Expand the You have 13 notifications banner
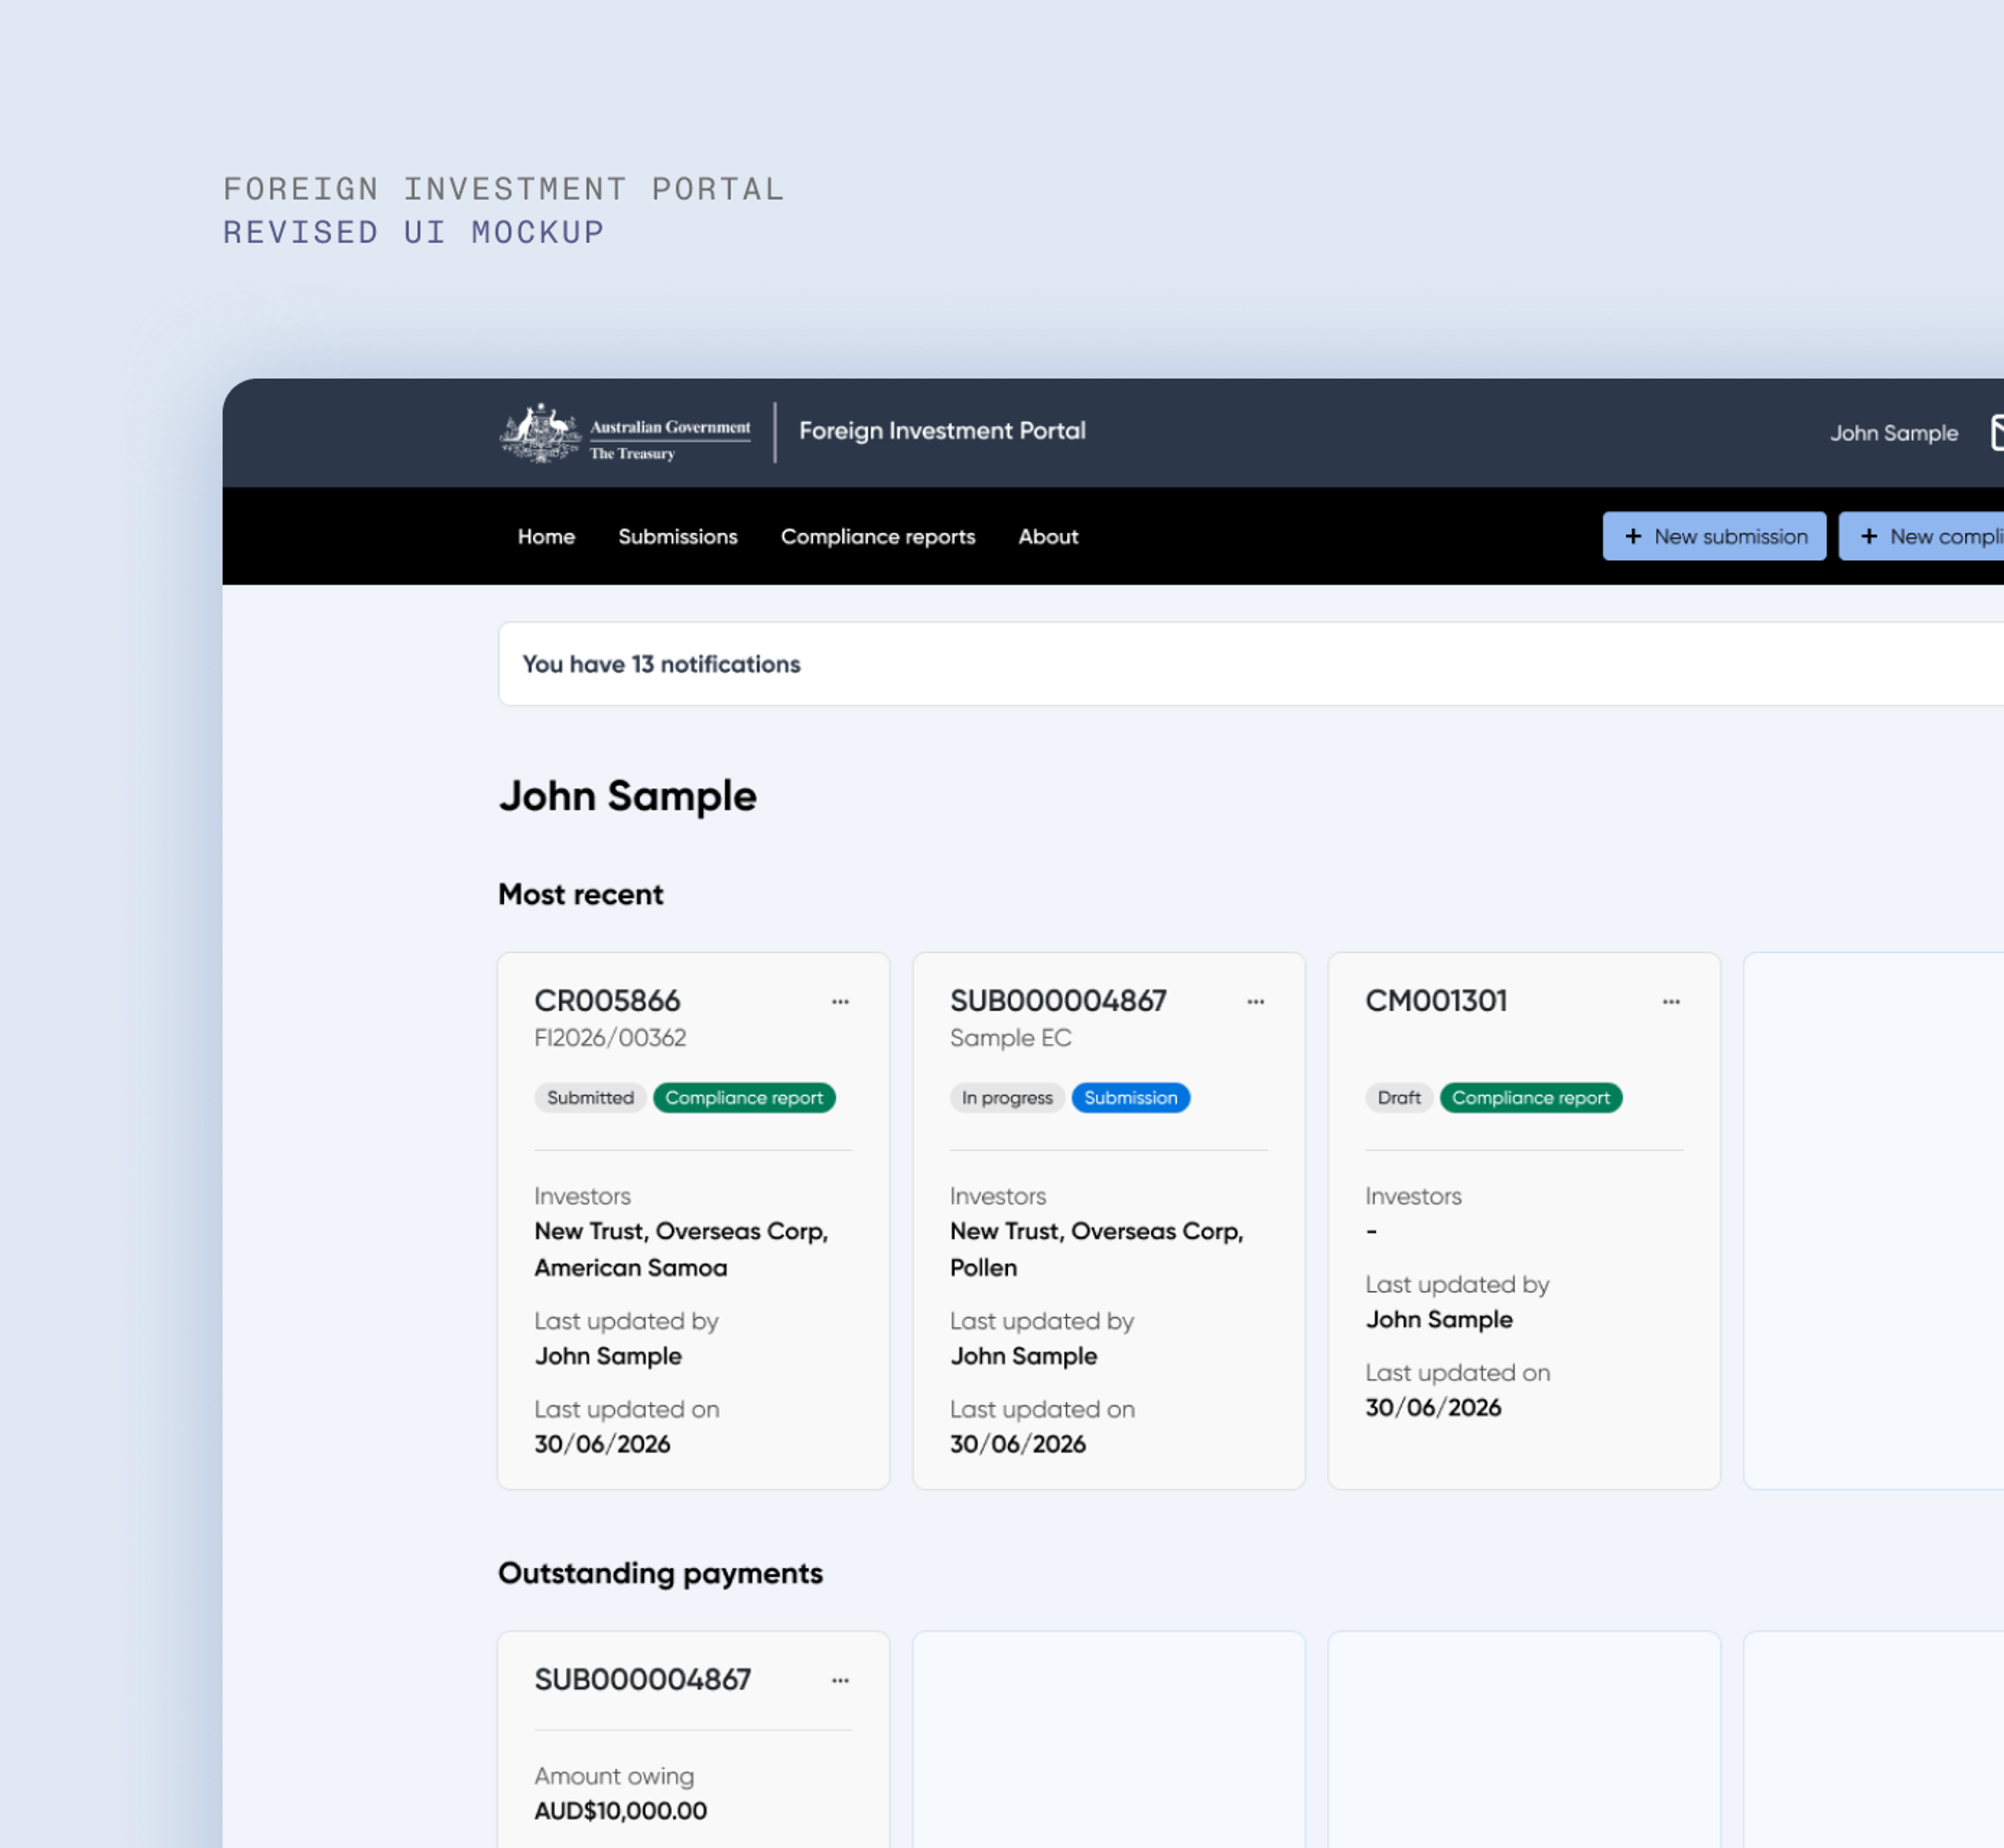This screenshot has height=1848, width=2004. click(1251, 664)
